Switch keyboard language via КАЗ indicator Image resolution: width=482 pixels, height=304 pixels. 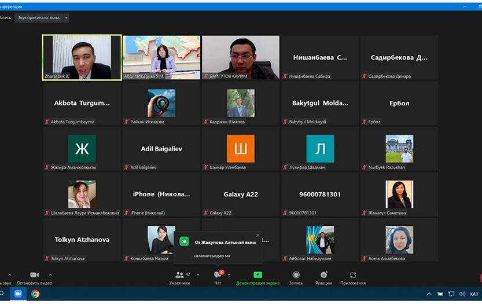[474, 294]
